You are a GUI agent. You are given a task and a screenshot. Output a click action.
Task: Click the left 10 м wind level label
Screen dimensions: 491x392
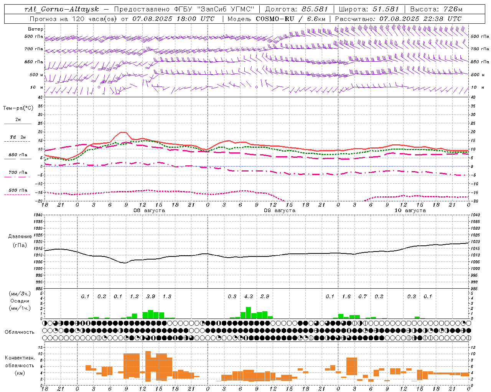37,88
